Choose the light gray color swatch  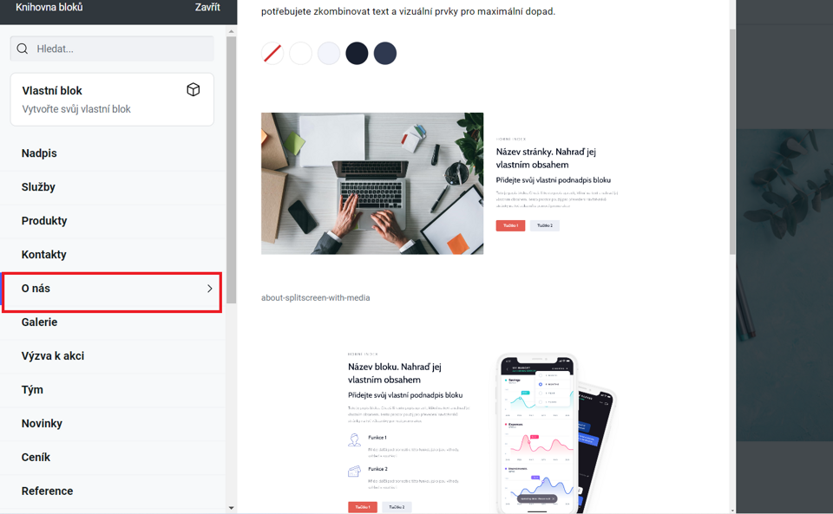(329, 54)
